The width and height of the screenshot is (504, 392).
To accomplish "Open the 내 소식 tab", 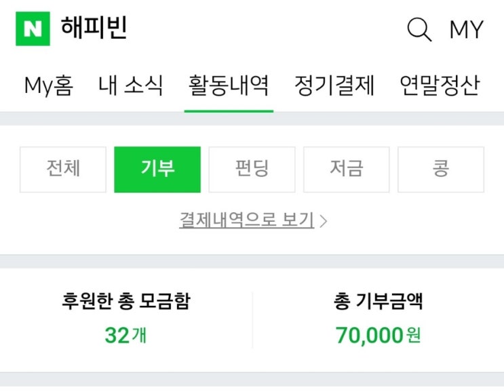I will tap(131, 86).
